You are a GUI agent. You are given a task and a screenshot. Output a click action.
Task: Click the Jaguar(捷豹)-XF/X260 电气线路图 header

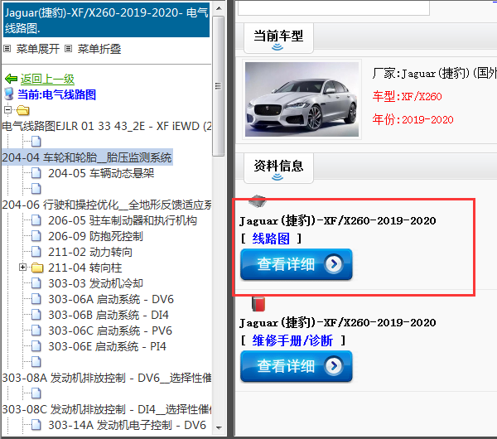click(x=107, y=20)
